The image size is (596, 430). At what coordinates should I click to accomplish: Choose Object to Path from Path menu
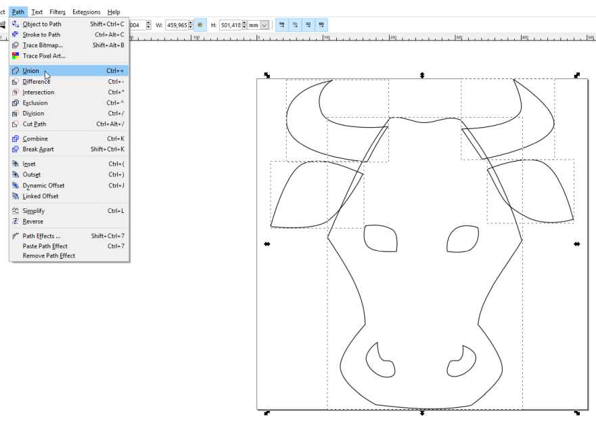(69, 24)
